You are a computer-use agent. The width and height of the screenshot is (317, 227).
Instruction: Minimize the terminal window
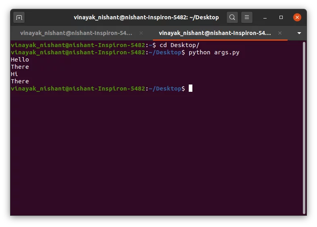[265, 18]
